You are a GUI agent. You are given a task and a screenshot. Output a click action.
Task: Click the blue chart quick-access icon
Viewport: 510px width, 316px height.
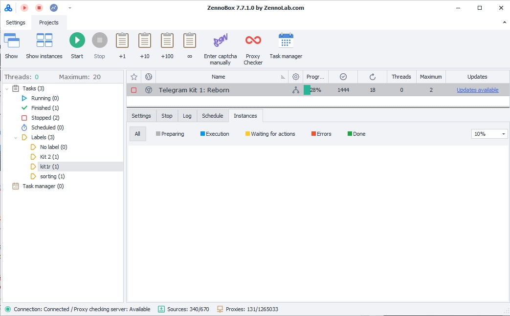coord(54,8)
